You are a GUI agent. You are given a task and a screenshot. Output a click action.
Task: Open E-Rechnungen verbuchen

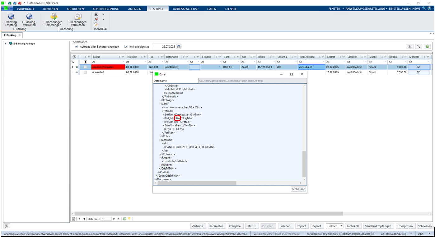click(77, 19)
